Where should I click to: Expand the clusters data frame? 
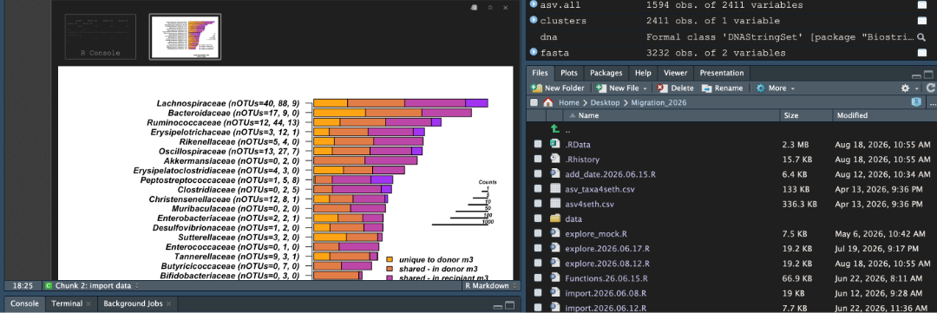pos(533,20)
